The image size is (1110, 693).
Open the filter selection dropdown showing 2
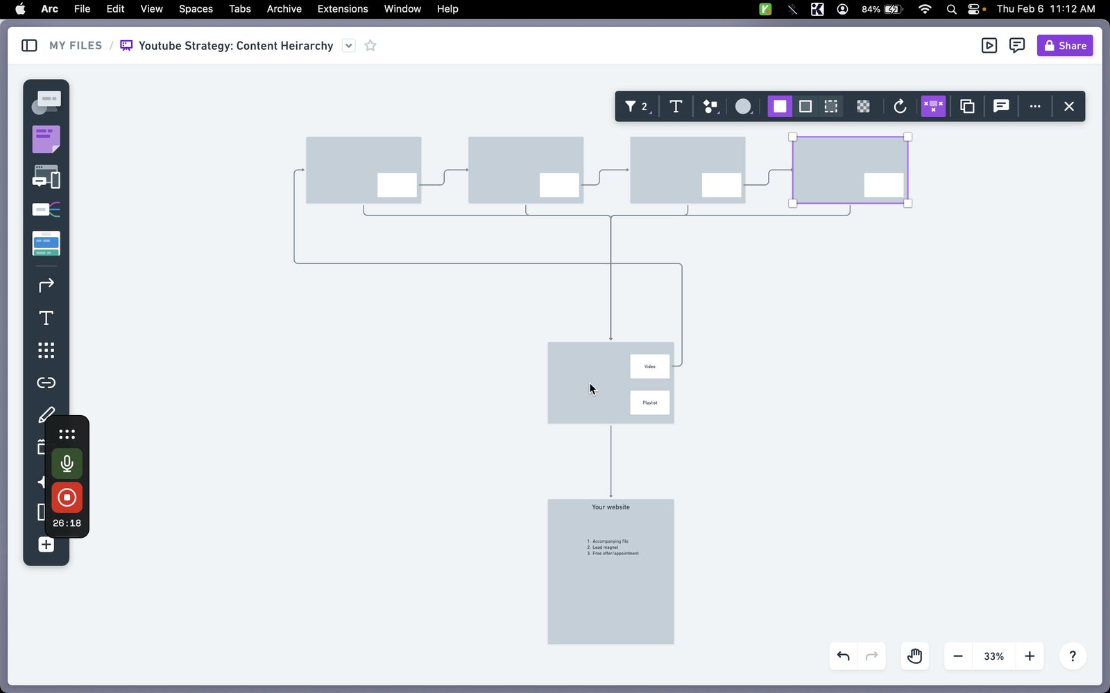click(x=637, y=107)
